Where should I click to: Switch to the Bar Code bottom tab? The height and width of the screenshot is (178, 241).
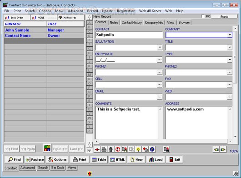[x=58, y=168]
